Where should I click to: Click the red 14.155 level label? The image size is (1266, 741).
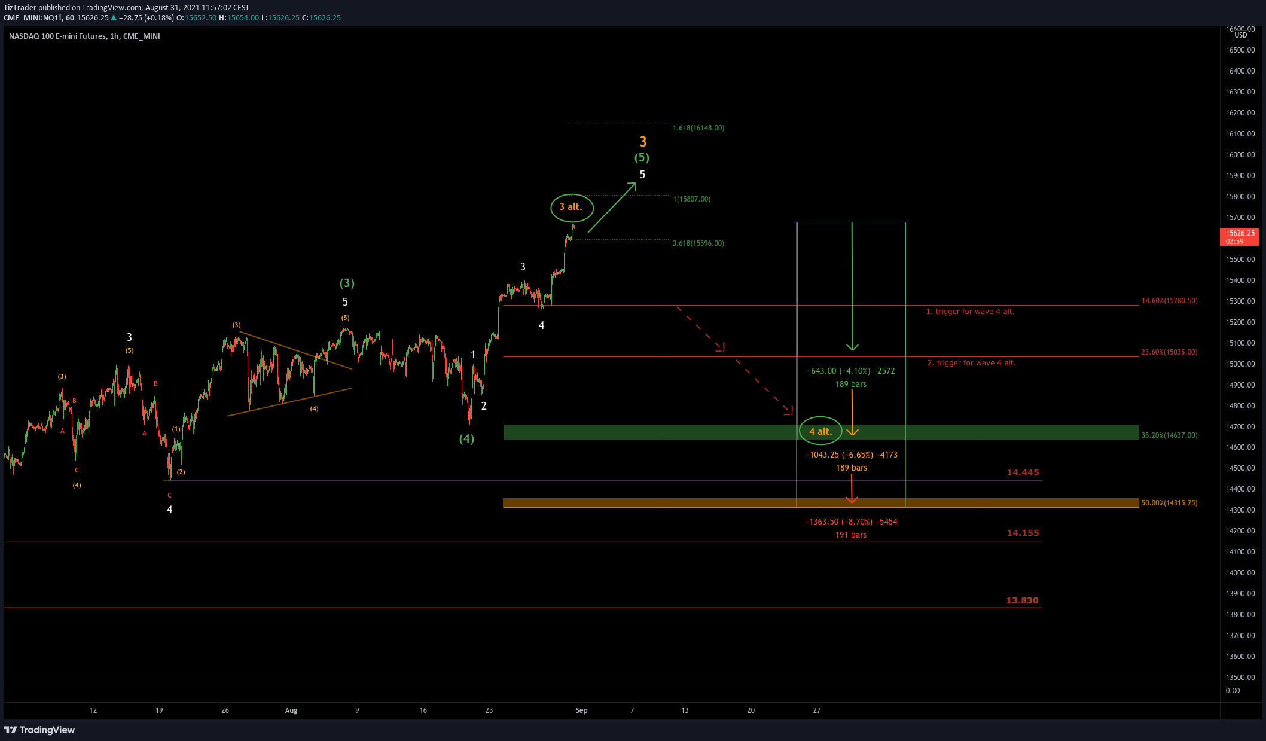(1023, 533)
